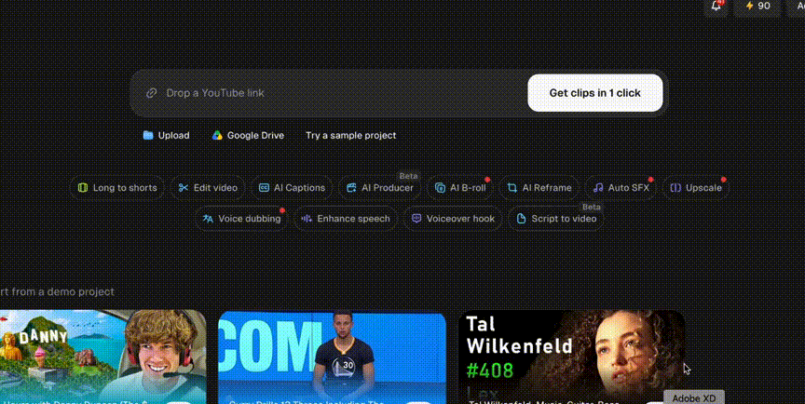Viewport: 805px width, 404px height.
Task: Open the notifications bell
Action: [716, 7]
